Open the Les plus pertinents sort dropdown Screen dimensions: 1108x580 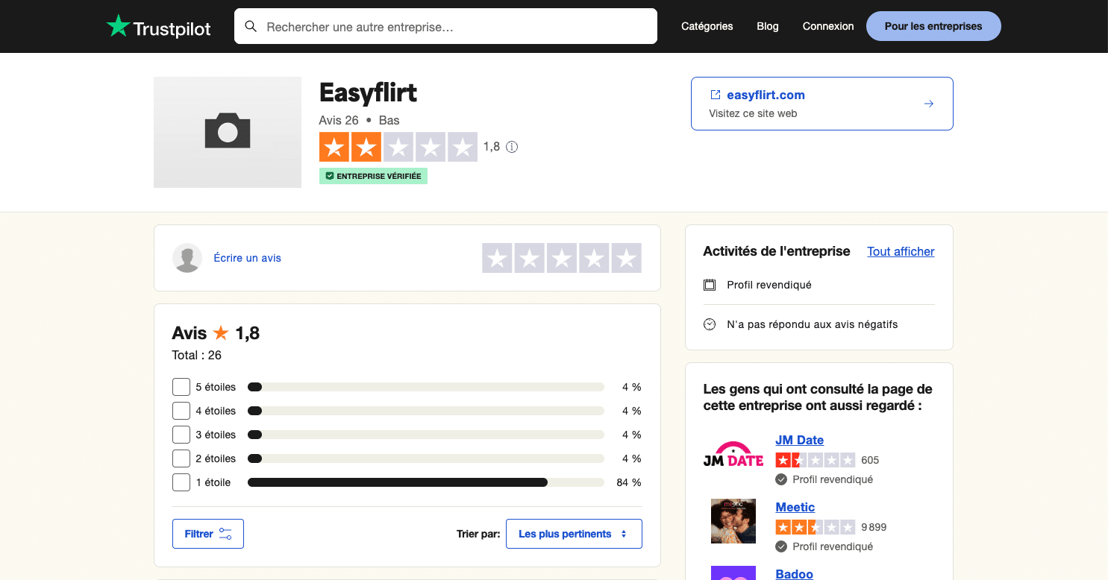574,534
